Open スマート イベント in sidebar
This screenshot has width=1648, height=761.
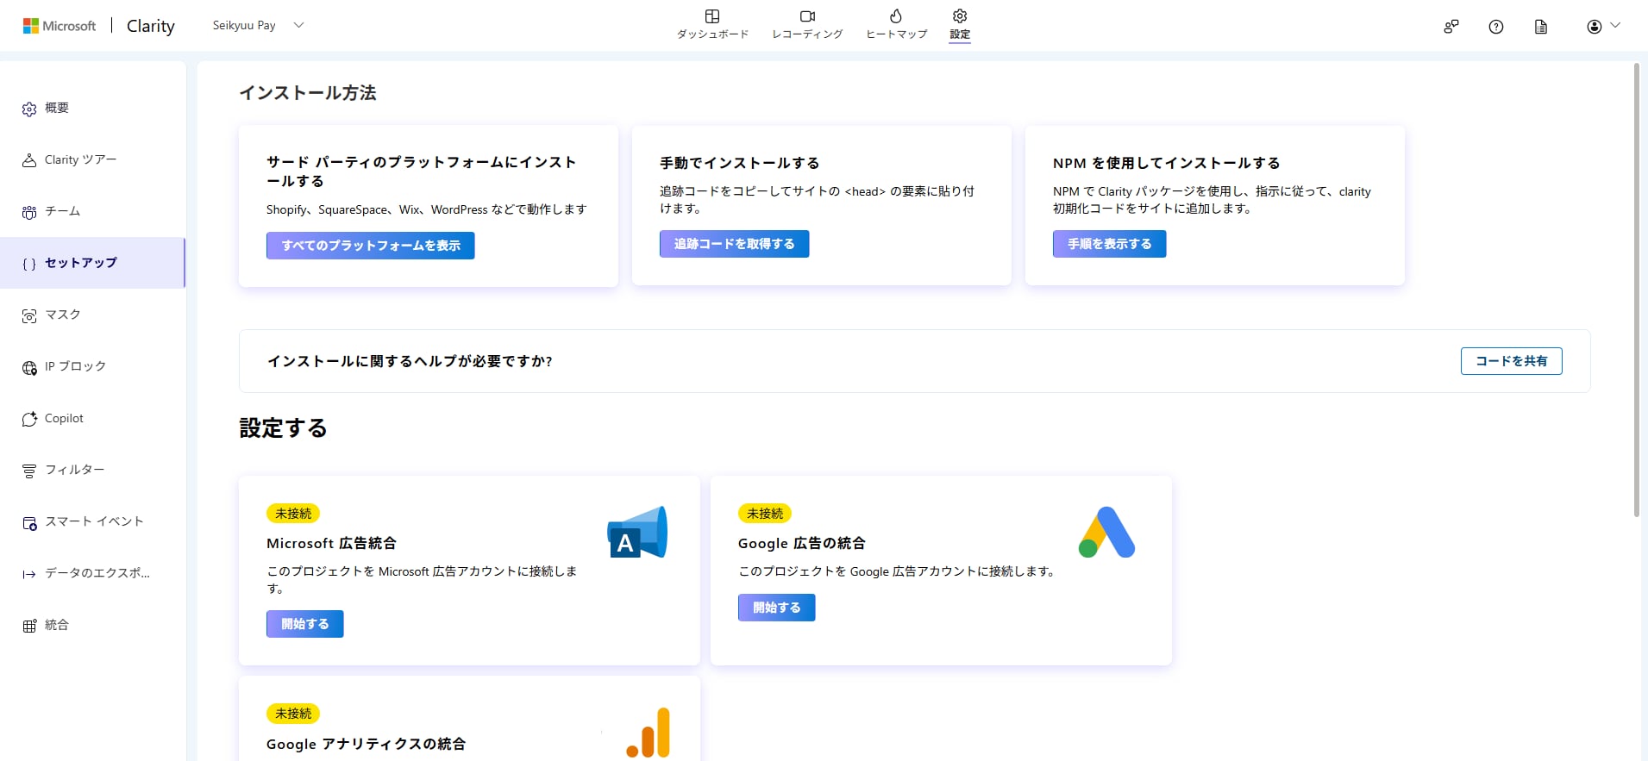point(93,522)
